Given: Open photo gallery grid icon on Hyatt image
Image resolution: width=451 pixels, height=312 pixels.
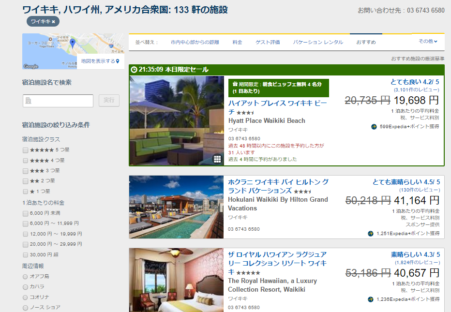Looking at the screenshot, I should pos(217,159).
